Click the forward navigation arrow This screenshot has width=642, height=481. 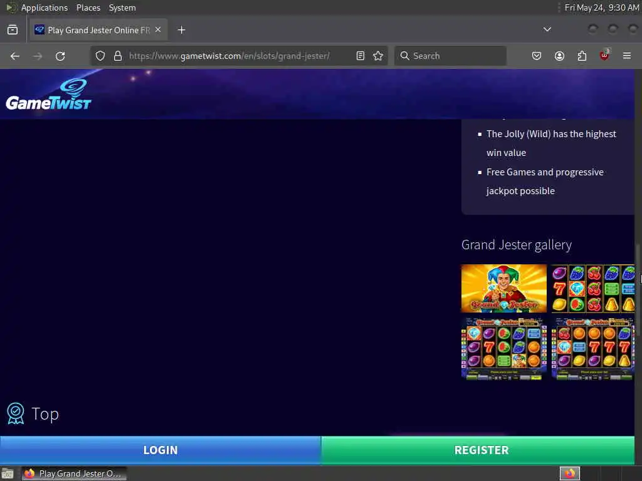[x=38, y=56]
